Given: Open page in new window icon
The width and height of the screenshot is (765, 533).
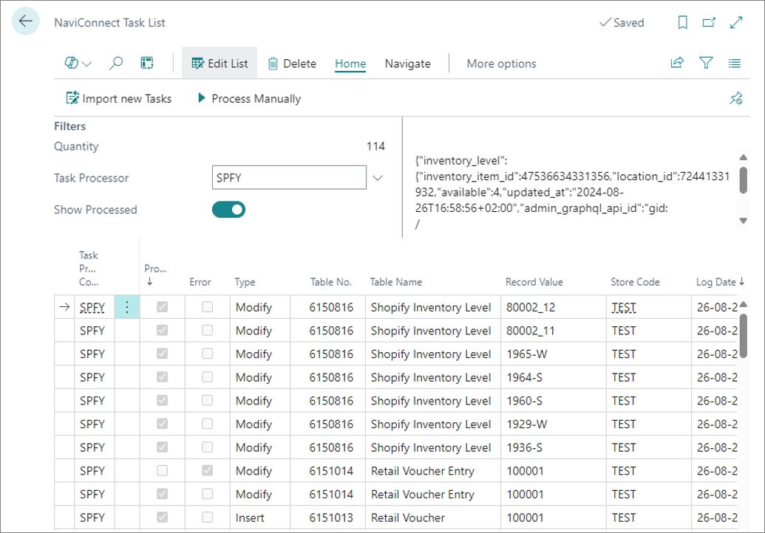Looking at the screenshot, I should pos(709,22).
